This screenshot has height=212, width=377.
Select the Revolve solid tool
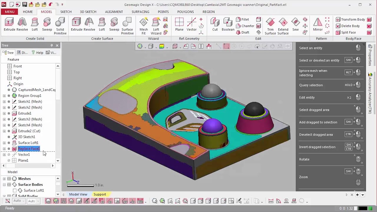tap(22, 24)
